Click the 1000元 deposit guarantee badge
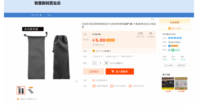The image size is (198, 105). (x=176, y=50)
